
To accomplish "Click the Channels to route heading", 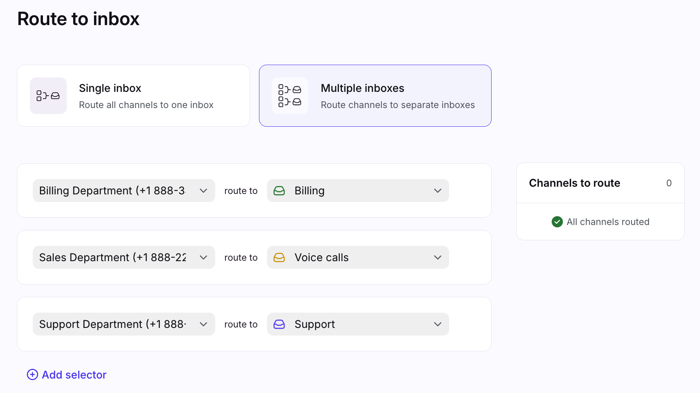I will point(574,183).
